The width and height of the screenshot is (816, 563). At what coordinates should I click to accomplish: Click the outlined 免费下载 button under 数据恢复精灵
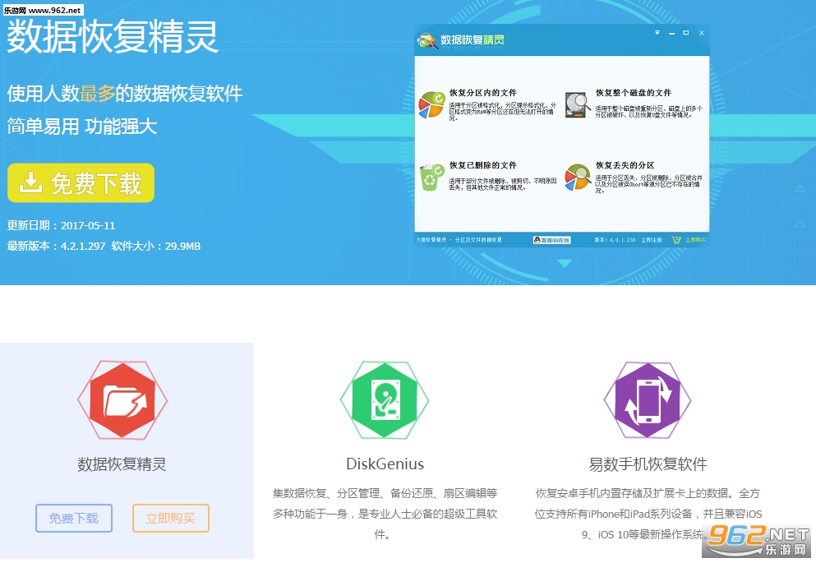tap(74, 519)
